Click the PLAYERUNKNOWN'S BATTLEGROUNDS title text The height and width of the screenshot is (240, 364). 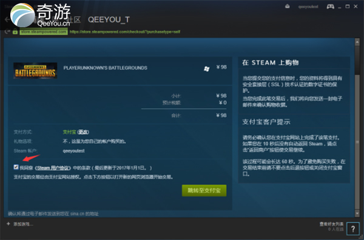coord(105,68)
